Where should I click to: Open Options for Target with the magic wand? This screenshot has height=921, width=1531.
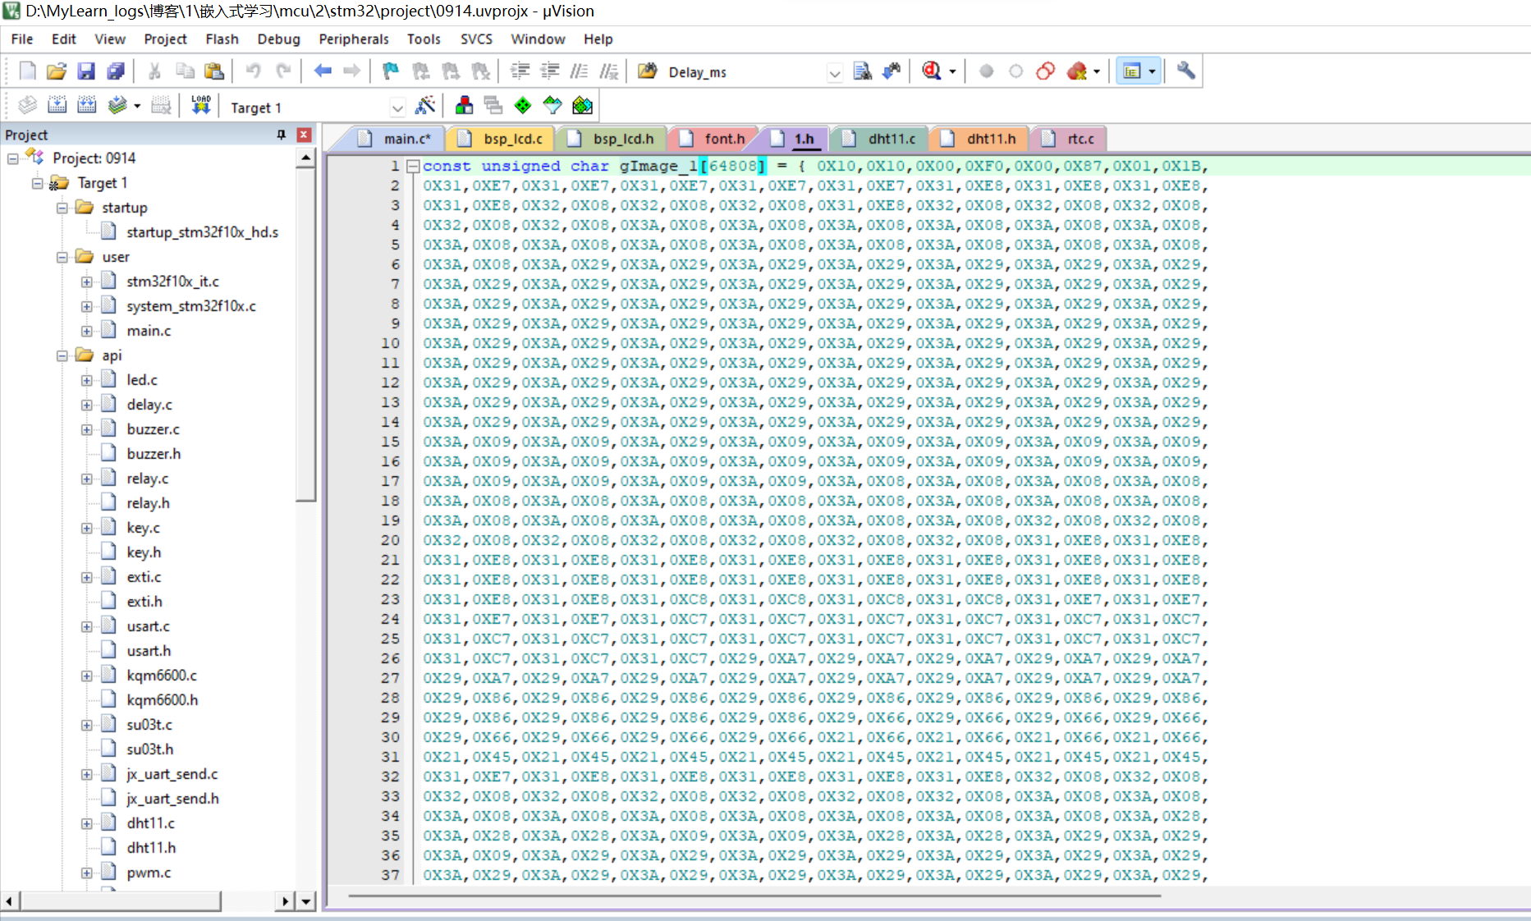(425, 105)
